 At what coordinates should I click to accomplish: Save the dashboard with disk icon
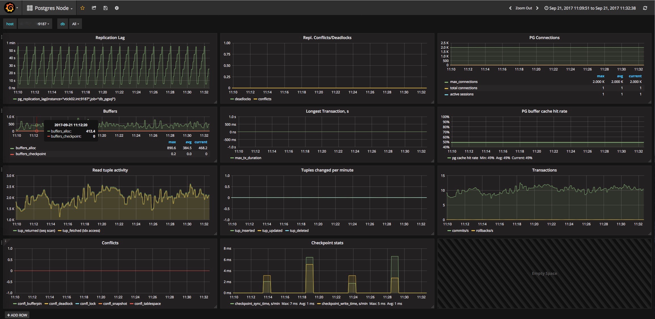click(x=105, y=8)
